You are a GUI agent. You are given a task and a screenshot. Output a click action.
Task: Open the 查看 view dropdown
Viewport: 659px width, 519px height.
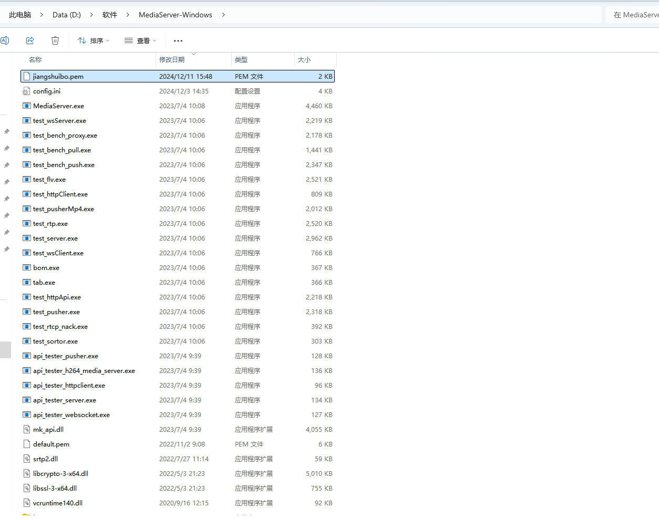[x=140, y=40]
